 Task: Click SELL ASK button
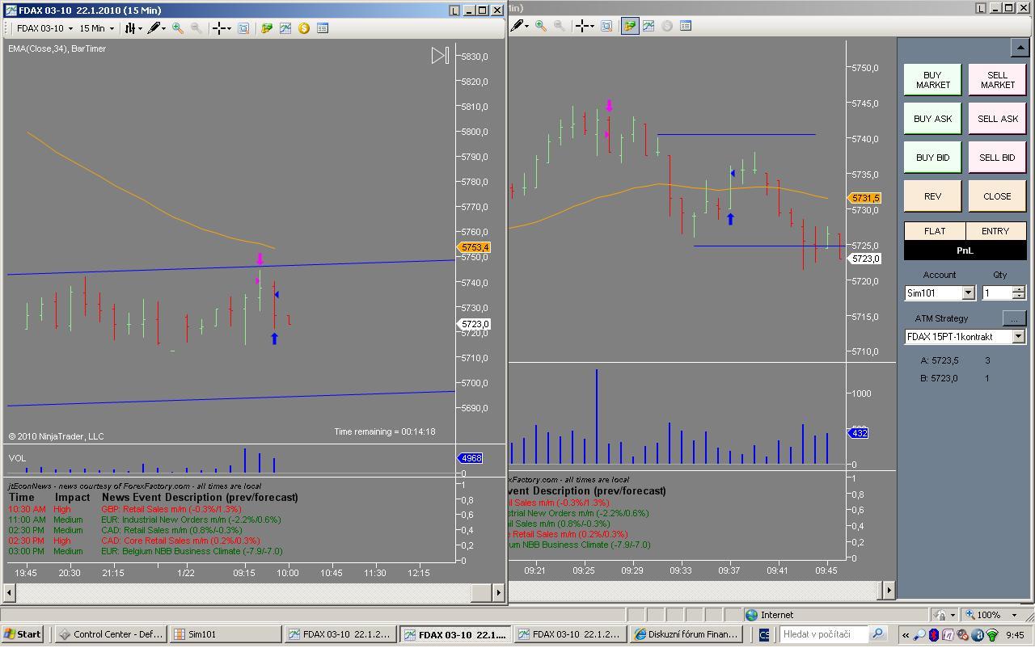point(998,119)
